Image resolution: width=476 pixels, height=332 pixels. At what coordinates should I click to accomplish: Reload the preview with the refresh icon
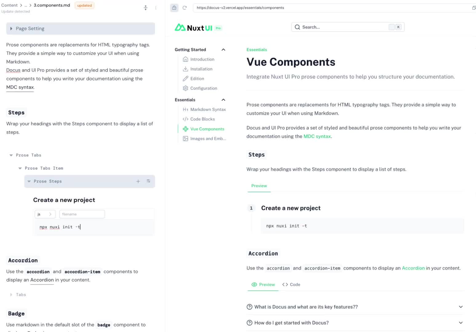(184, 8)
